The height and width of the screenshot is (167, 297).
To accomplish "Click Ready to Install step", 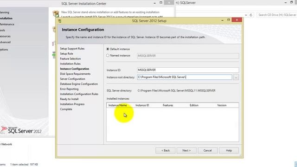I will pos(69,99).
